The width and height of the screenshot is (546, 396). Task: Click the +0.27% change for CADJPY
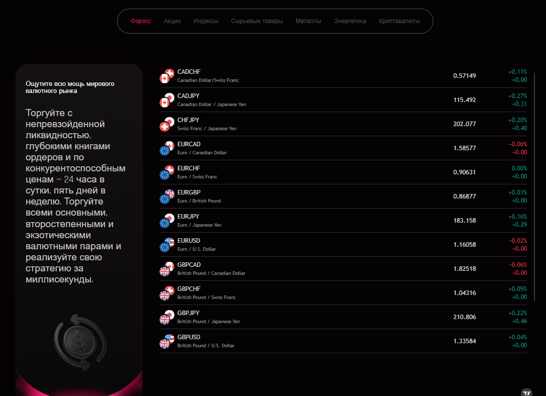517,96
